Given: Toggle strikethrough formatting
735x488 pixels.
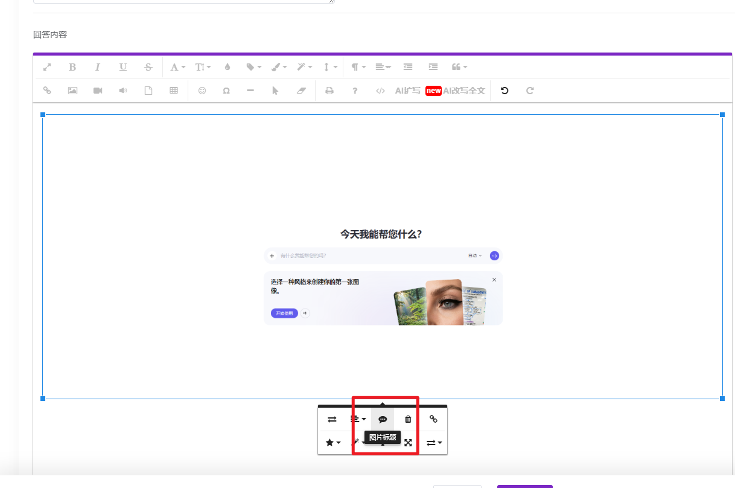Looking at the screenshot, I should pyautogui.click(x=148, y=67).
